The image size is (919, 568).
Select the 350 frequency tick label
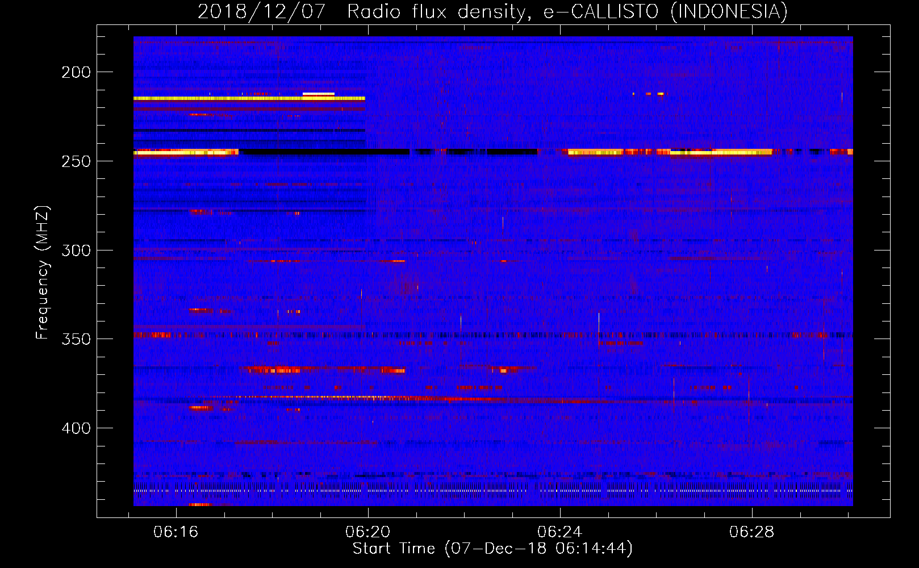click(x=76, y=339)
